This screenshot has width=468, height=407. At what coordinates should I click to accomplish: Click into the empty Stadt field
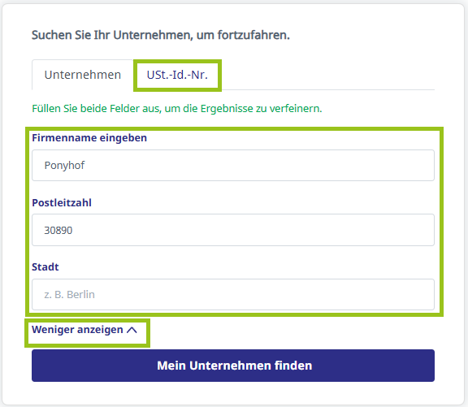coord(233,295)
